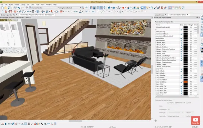Select the Stairs tool icon
The width and height of the screenshot is (203, 128).
[42, 12]
